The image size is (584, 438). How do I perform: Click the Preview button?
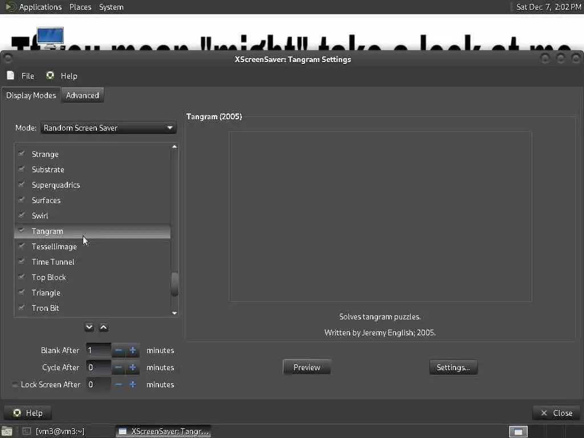pyautogui.click(x=306, y=367)
